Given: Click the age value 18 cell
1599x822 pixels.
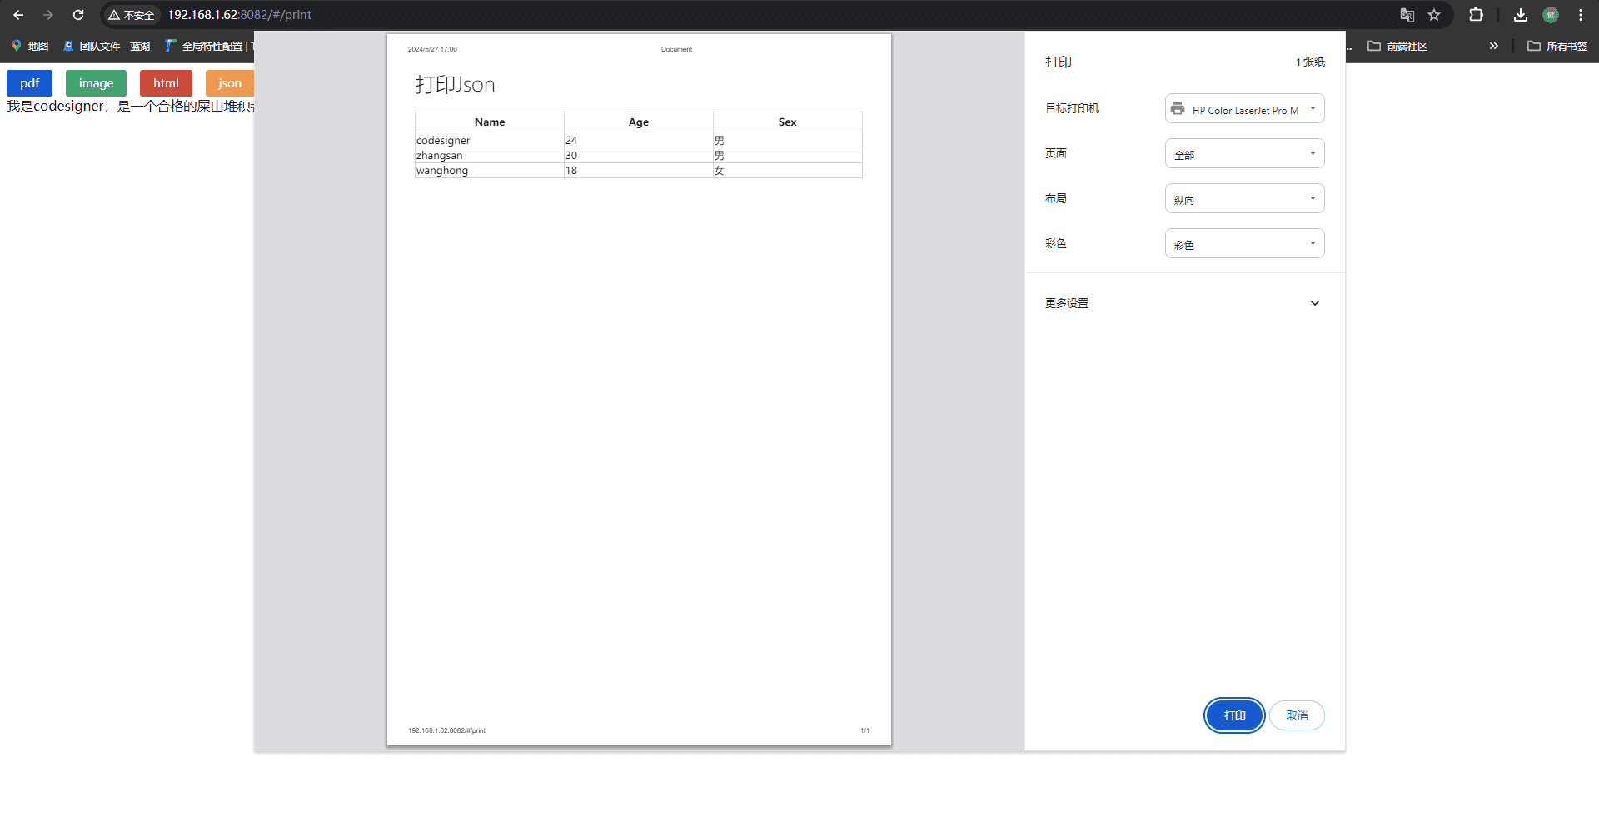Looking at the screenshot, I should coord(639,171).
